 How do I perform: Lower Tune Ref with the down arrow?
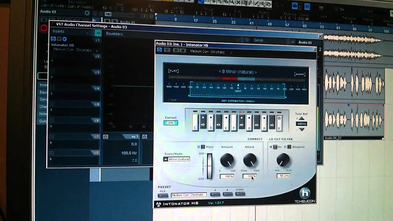pos(302,129)
